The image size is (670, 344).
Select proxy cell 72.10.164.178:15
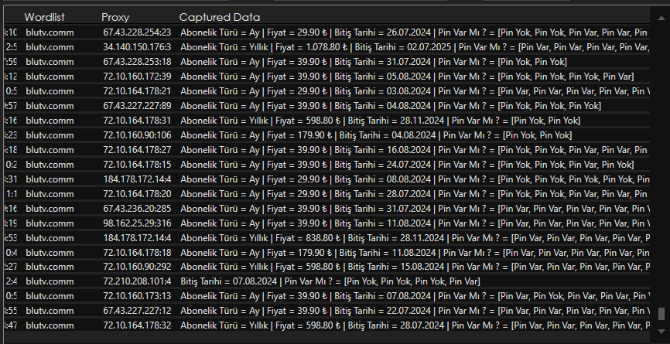coord(137,165)
